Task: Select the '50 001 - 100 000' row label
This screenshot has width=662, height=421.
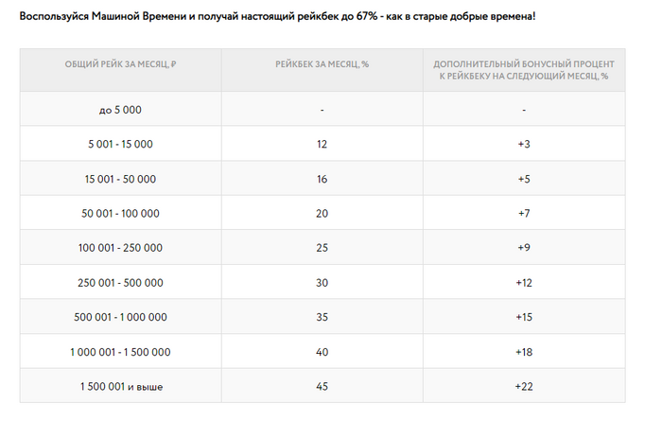Action: [120, 214]
